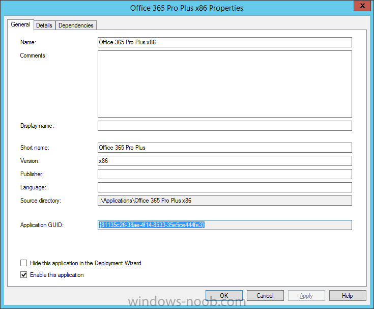Click the Language input field

click(225, 187)
